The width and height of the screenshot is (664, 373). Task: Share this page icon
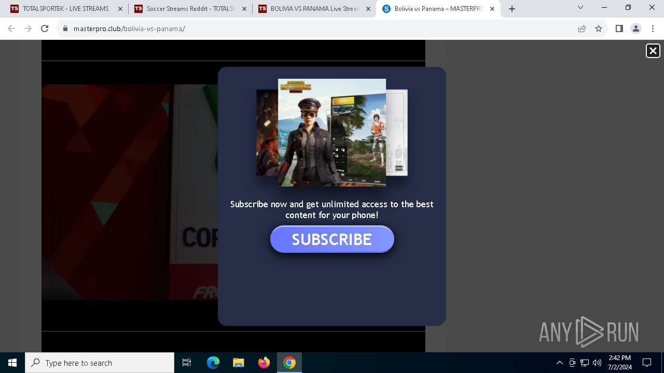[582, 28]
